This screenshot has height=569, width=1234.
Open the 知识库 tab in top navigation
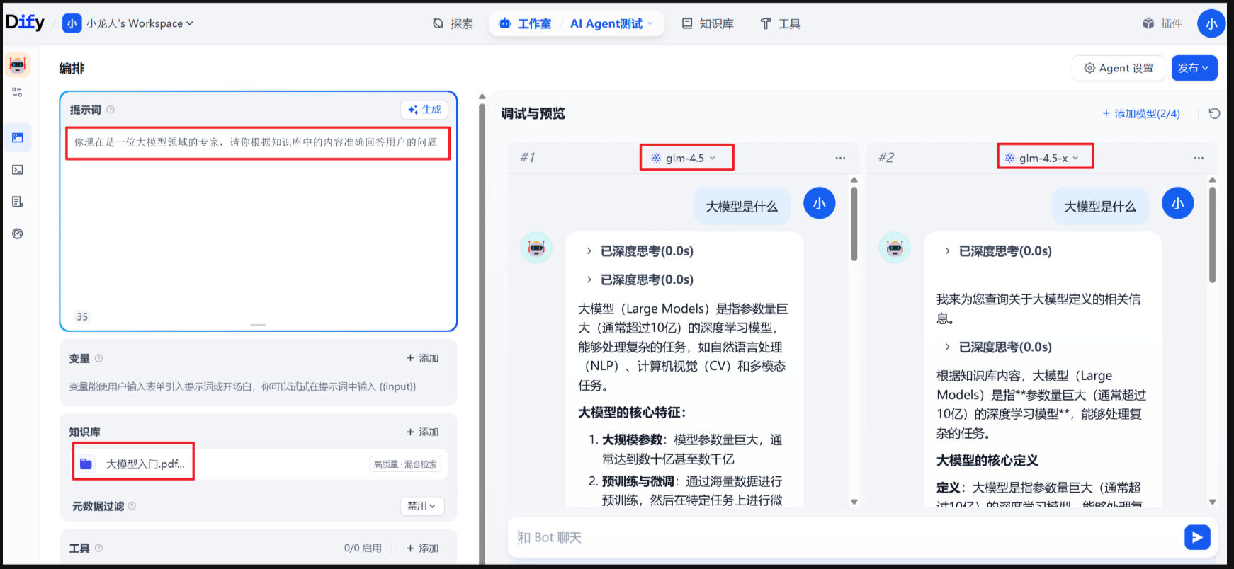pos(708,23)
